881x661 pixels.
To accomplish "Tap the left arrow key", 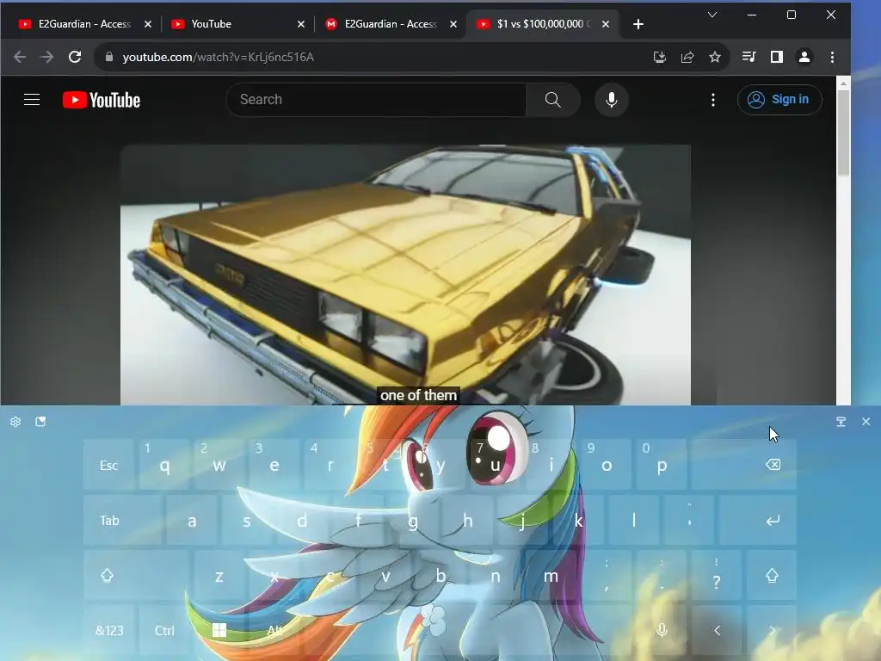I will tap(717, 631).
